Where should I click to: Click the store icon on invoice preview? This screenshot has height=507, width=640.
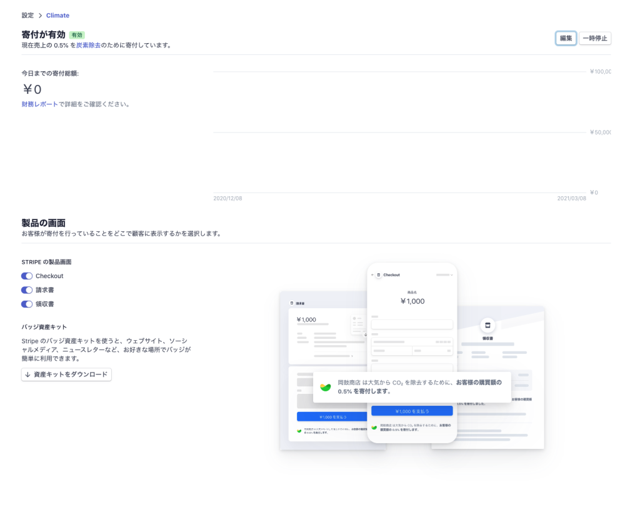(x=292, y=303)
